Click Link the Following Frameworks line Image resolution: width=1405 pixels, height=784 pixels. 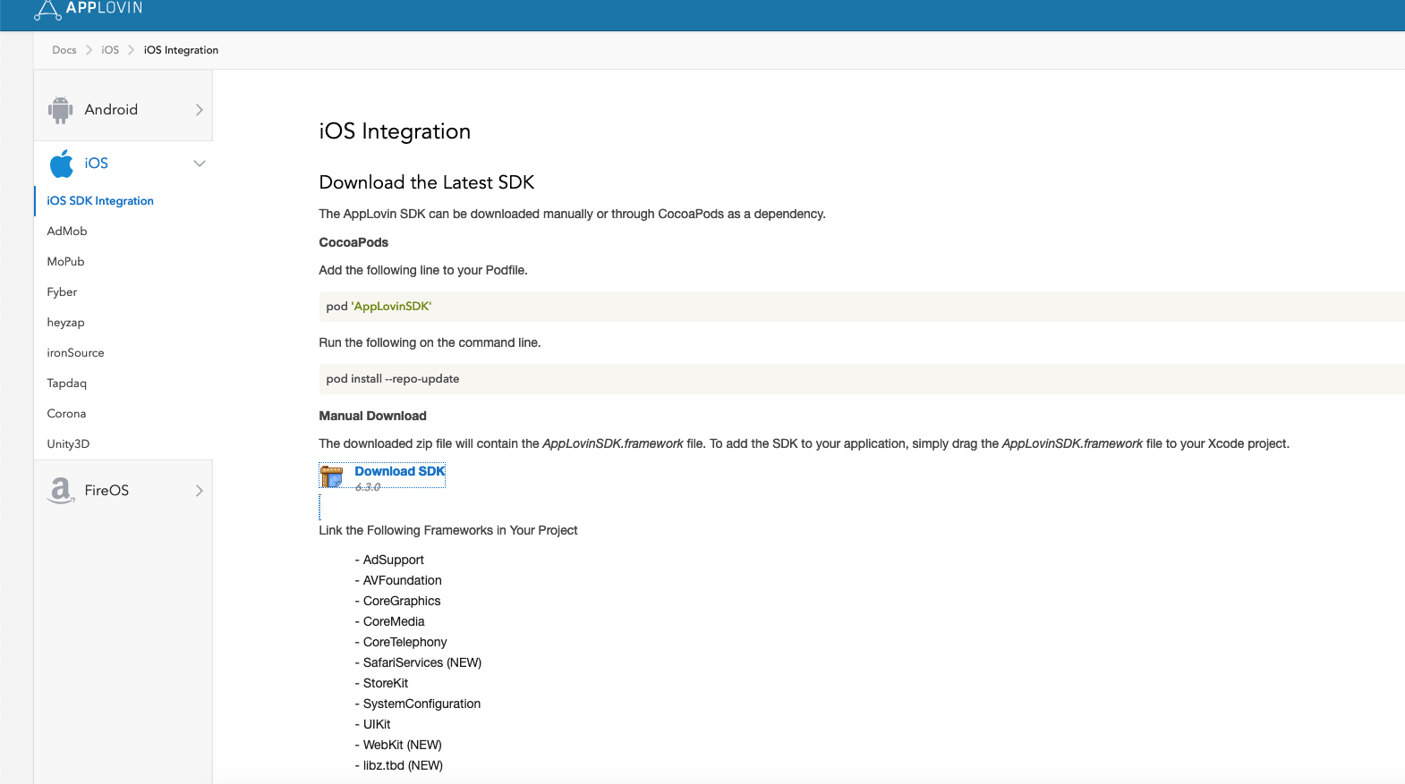point(448,530)
